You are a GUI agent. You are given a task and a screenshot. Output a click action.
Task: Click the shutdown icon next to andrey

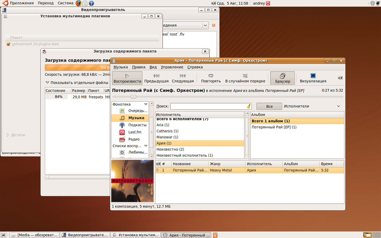(x=268, y=3)
